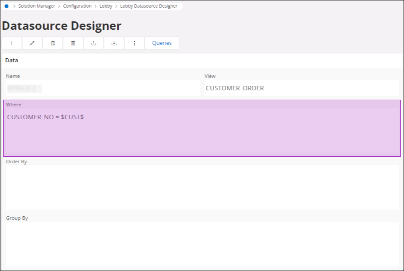Click the import download-arrow icon
The image size is (404, 271).
(114, 43)
